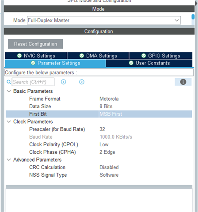The image size is (198, 212).
Task: Open the Mode dropdown showing Full-Duplex Master
Action: coord(104,20)
